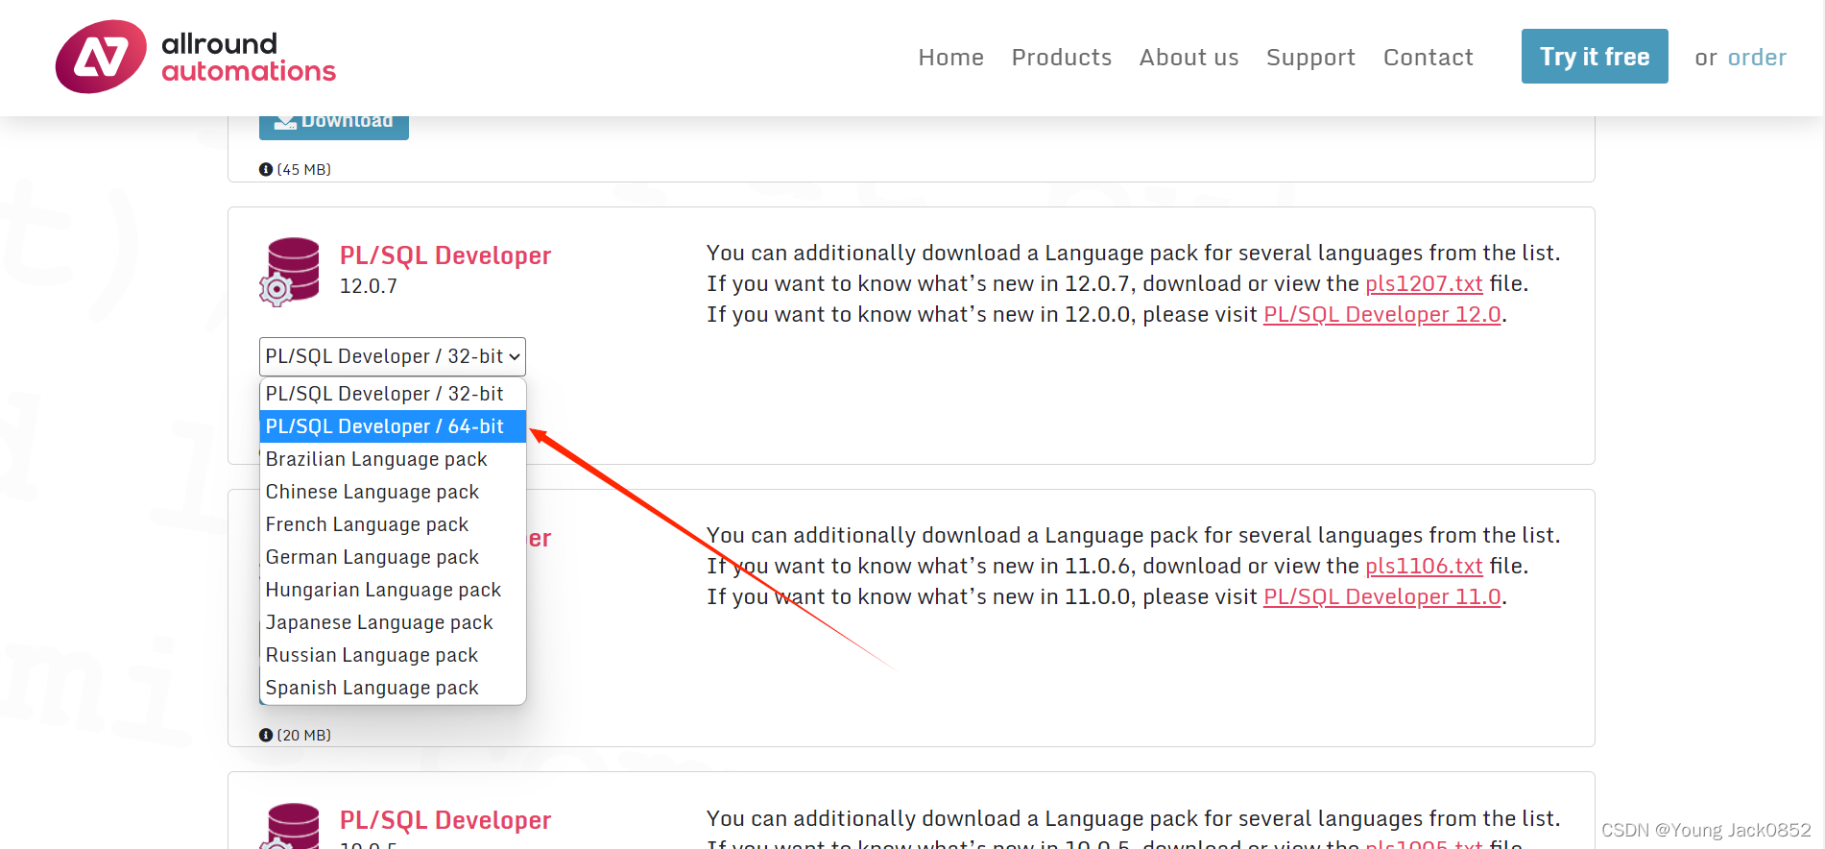
Task: Visit the PL/SQL Developer 11.0 link
Action: point(1381,596)
